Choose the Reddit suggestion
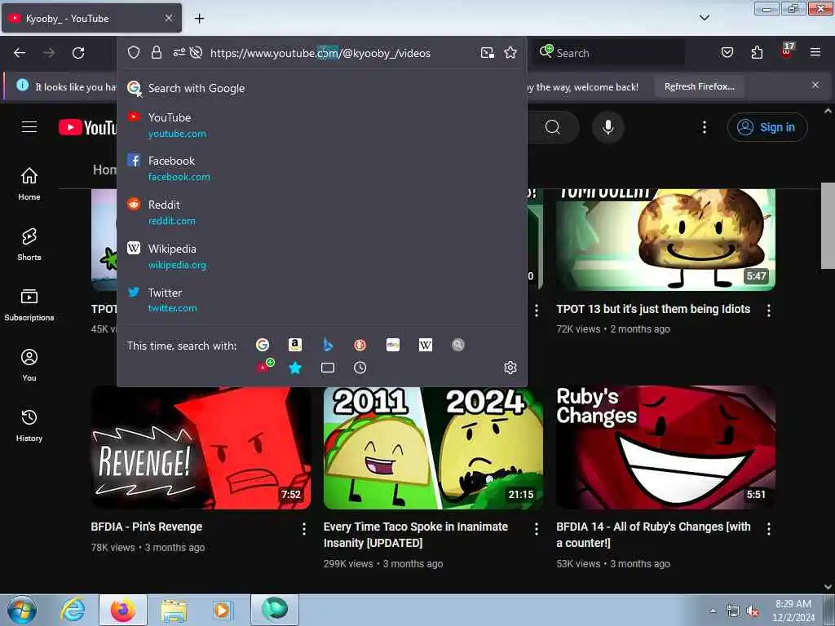The width and height of the screenshot is (835, 626). 321,213
